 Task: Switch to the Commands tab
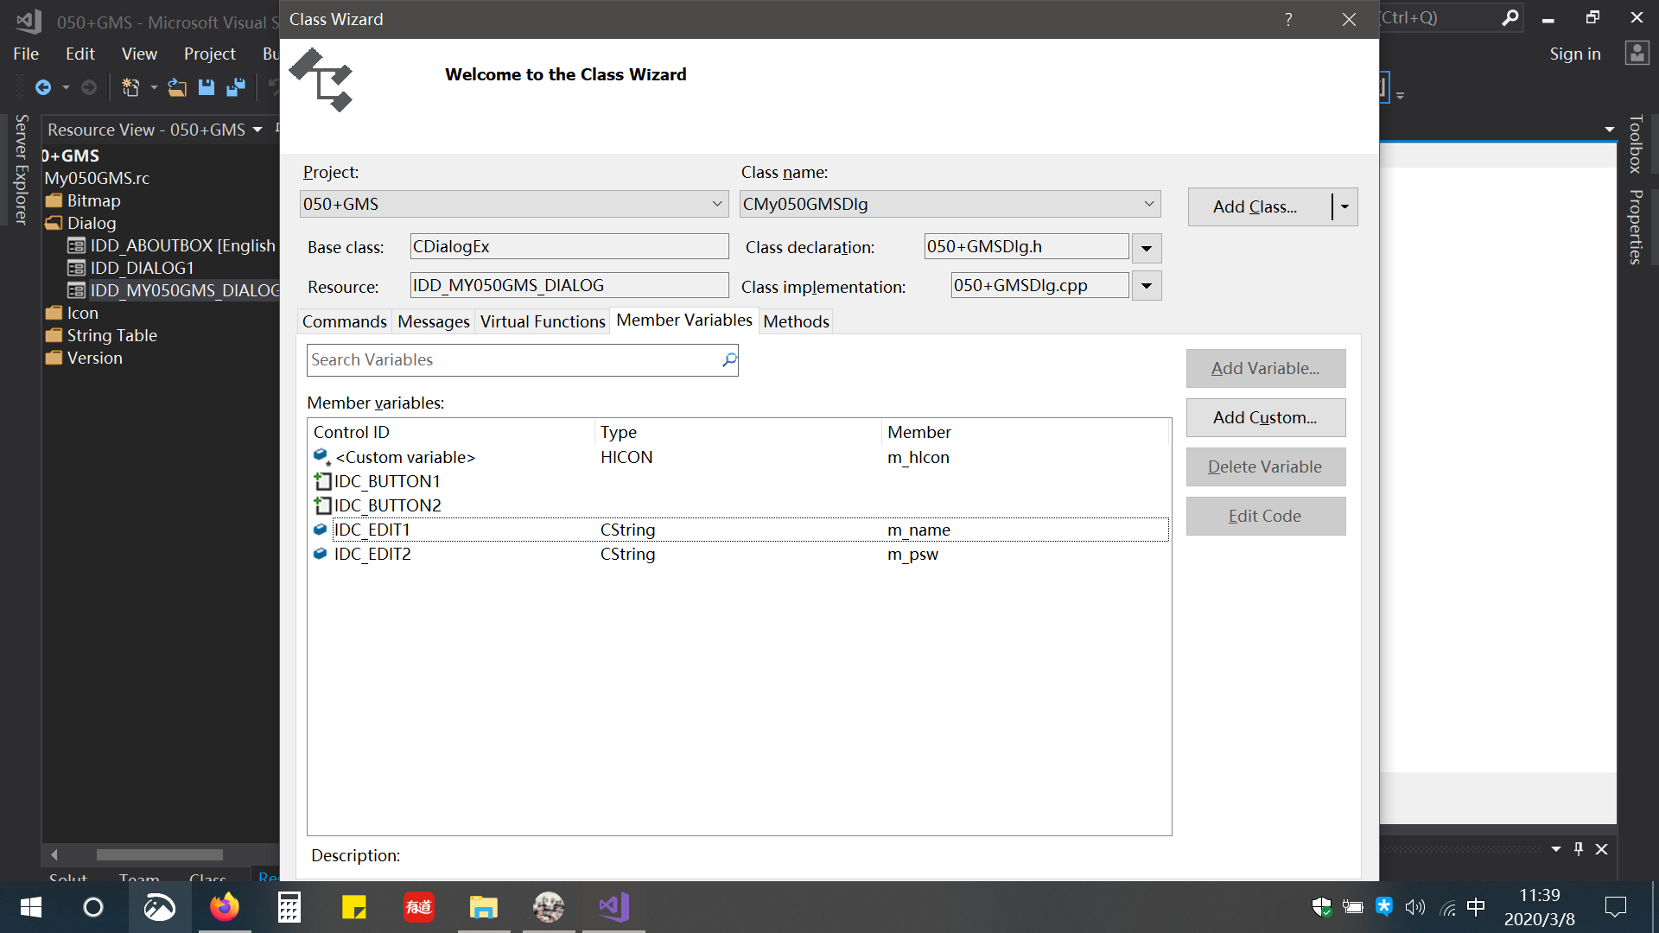344,321
